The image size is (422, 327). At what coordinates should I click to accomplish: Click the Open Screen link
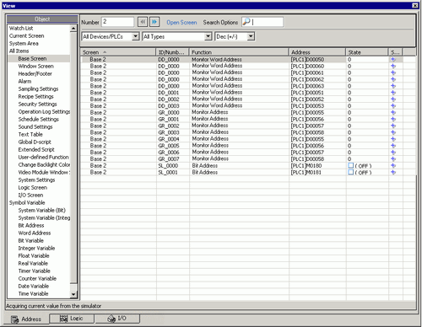pyautogui.click(x=181, y=23)
